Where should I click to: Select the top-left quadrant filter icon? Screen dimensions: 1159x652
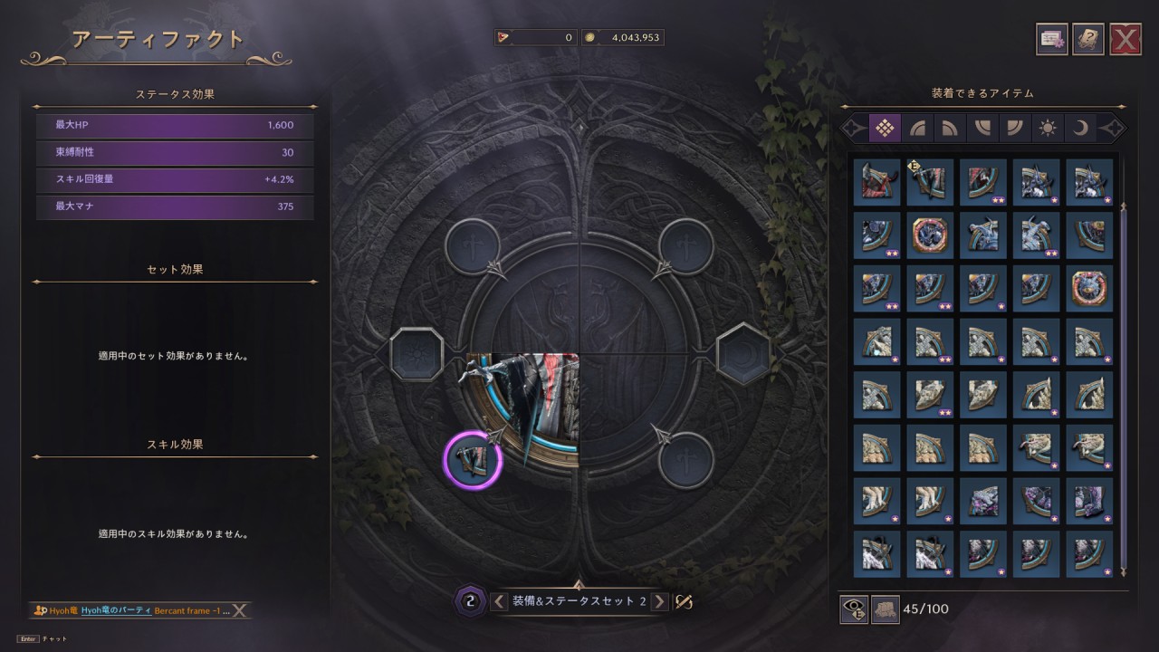[918, 129]
